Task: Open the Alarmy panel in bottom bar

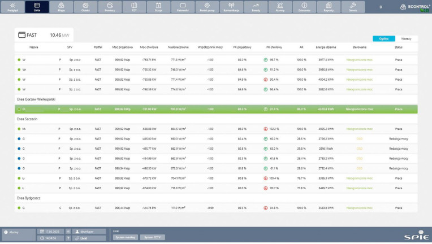Action: [18, 232]
